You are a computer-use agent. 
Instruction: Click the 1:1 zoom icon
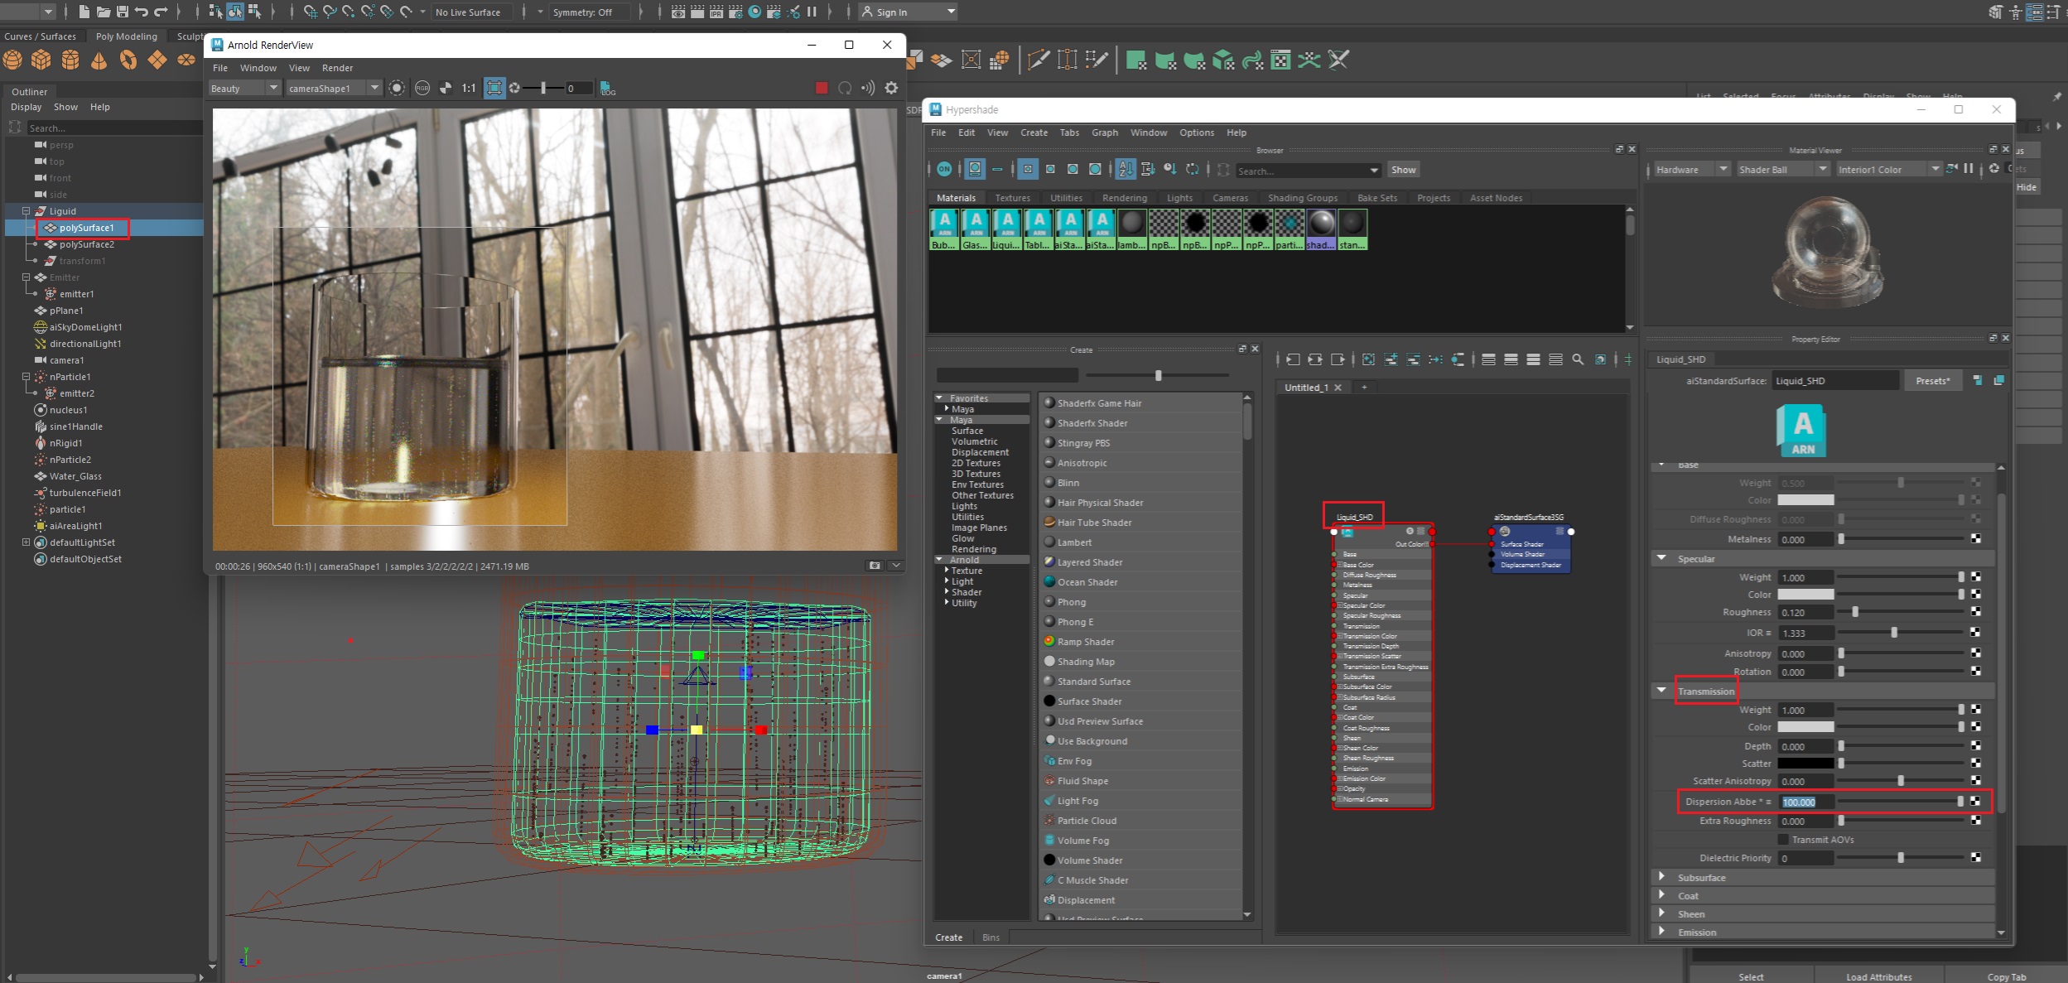point(469,88)
